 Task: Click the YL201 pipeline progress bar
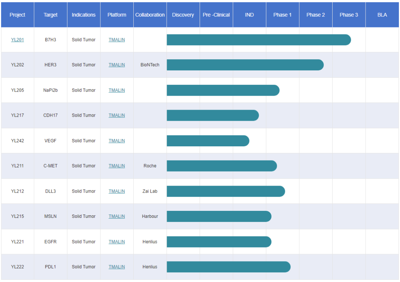(259, 40)
